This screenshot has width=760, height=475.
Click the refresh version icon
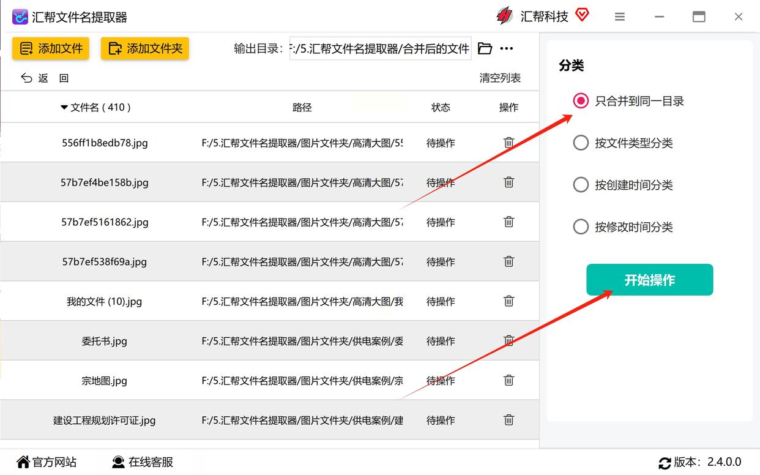(665, 463)
